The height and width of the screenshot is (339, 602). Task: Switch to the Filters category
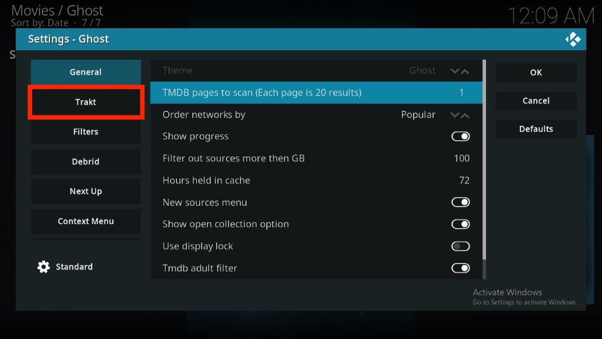86,131
